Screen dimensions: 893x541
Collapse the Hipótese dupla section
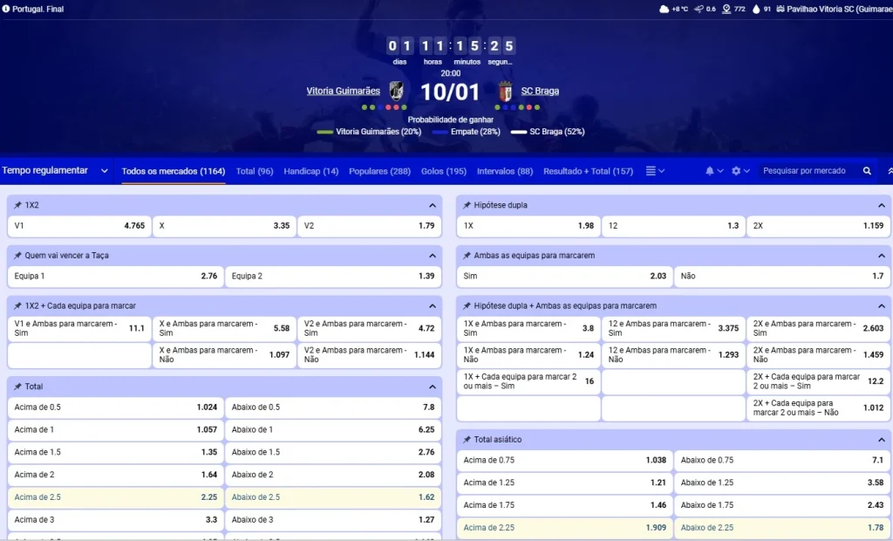[881, 205]
